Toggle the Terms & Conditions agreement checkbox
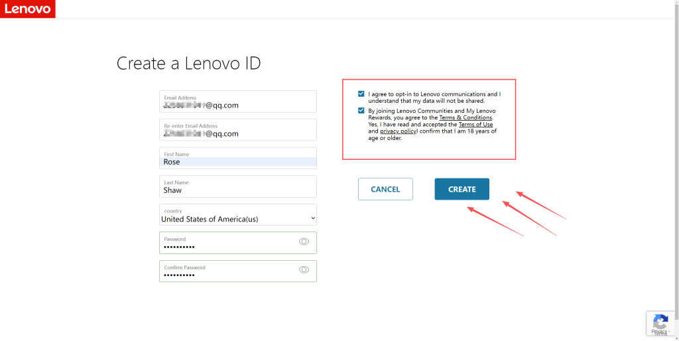Viewport: 679px width, 341px height. pyautogui.click(x=361, y=111)
